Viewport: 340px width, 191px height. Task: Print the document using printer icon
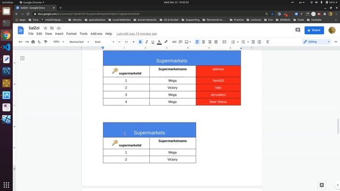coord(33,42)
